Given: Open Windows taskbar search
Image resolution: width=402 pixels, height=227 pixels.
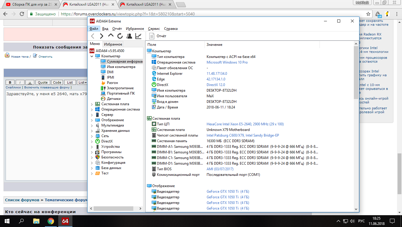Looking at the screenshot, I should pyautogui.click(x=21, y=221).
